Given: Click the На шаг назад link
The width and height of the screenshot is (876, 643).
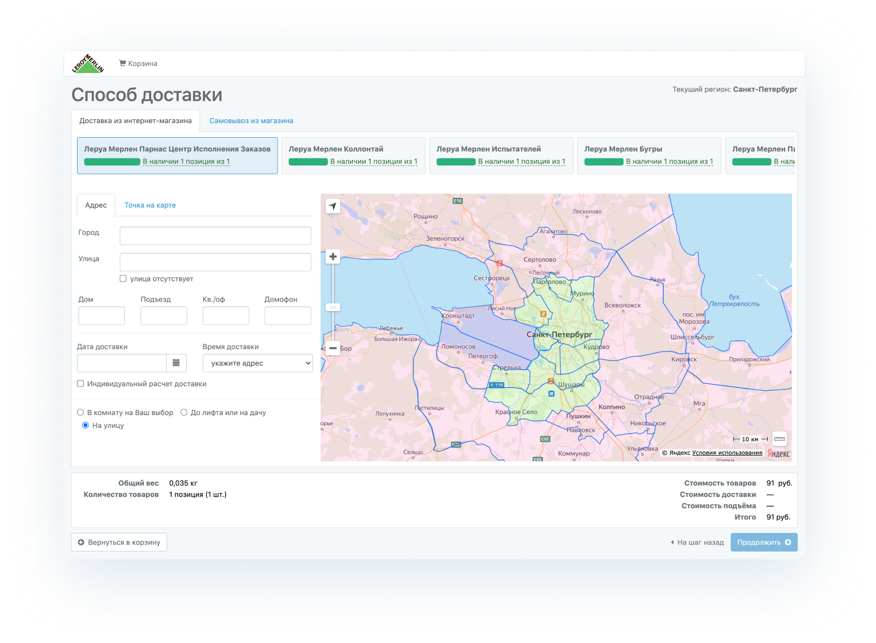Looking at the screenshot, I should pyautogui.click(x=697, y=542).
